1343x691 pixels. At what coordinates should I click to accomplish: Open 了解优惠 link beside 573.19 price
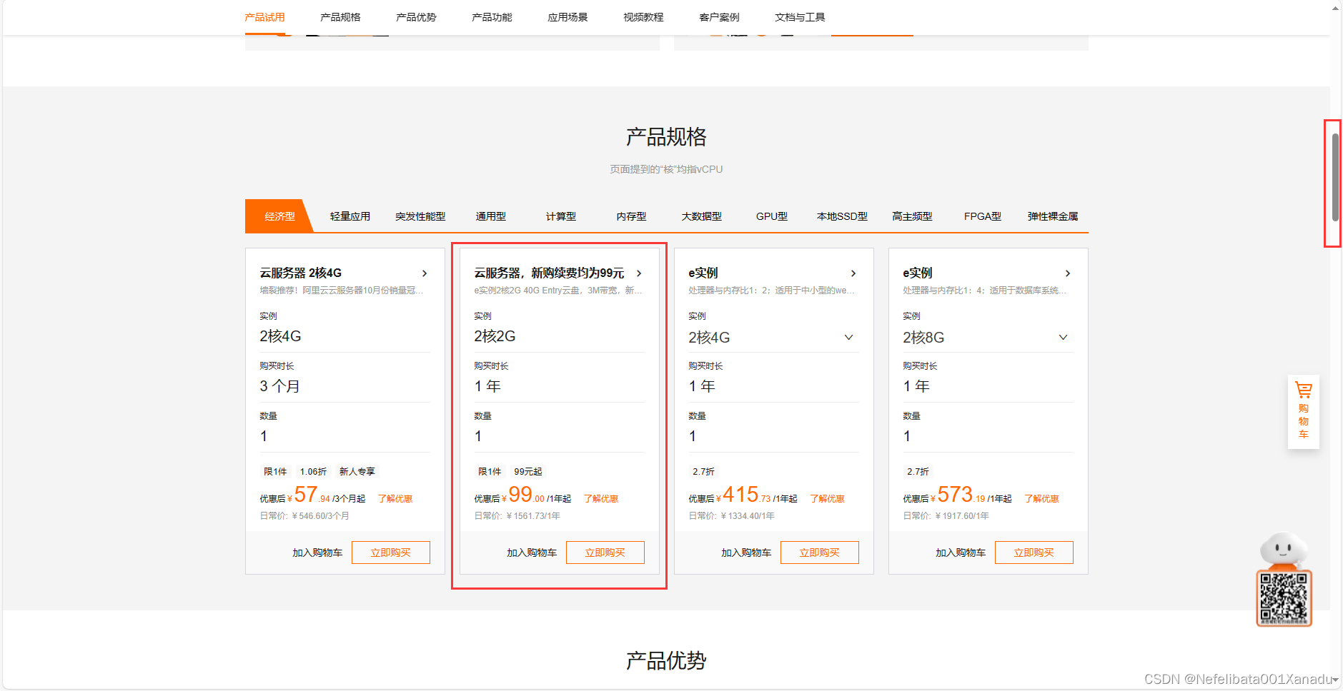(x=1041, y=499)
